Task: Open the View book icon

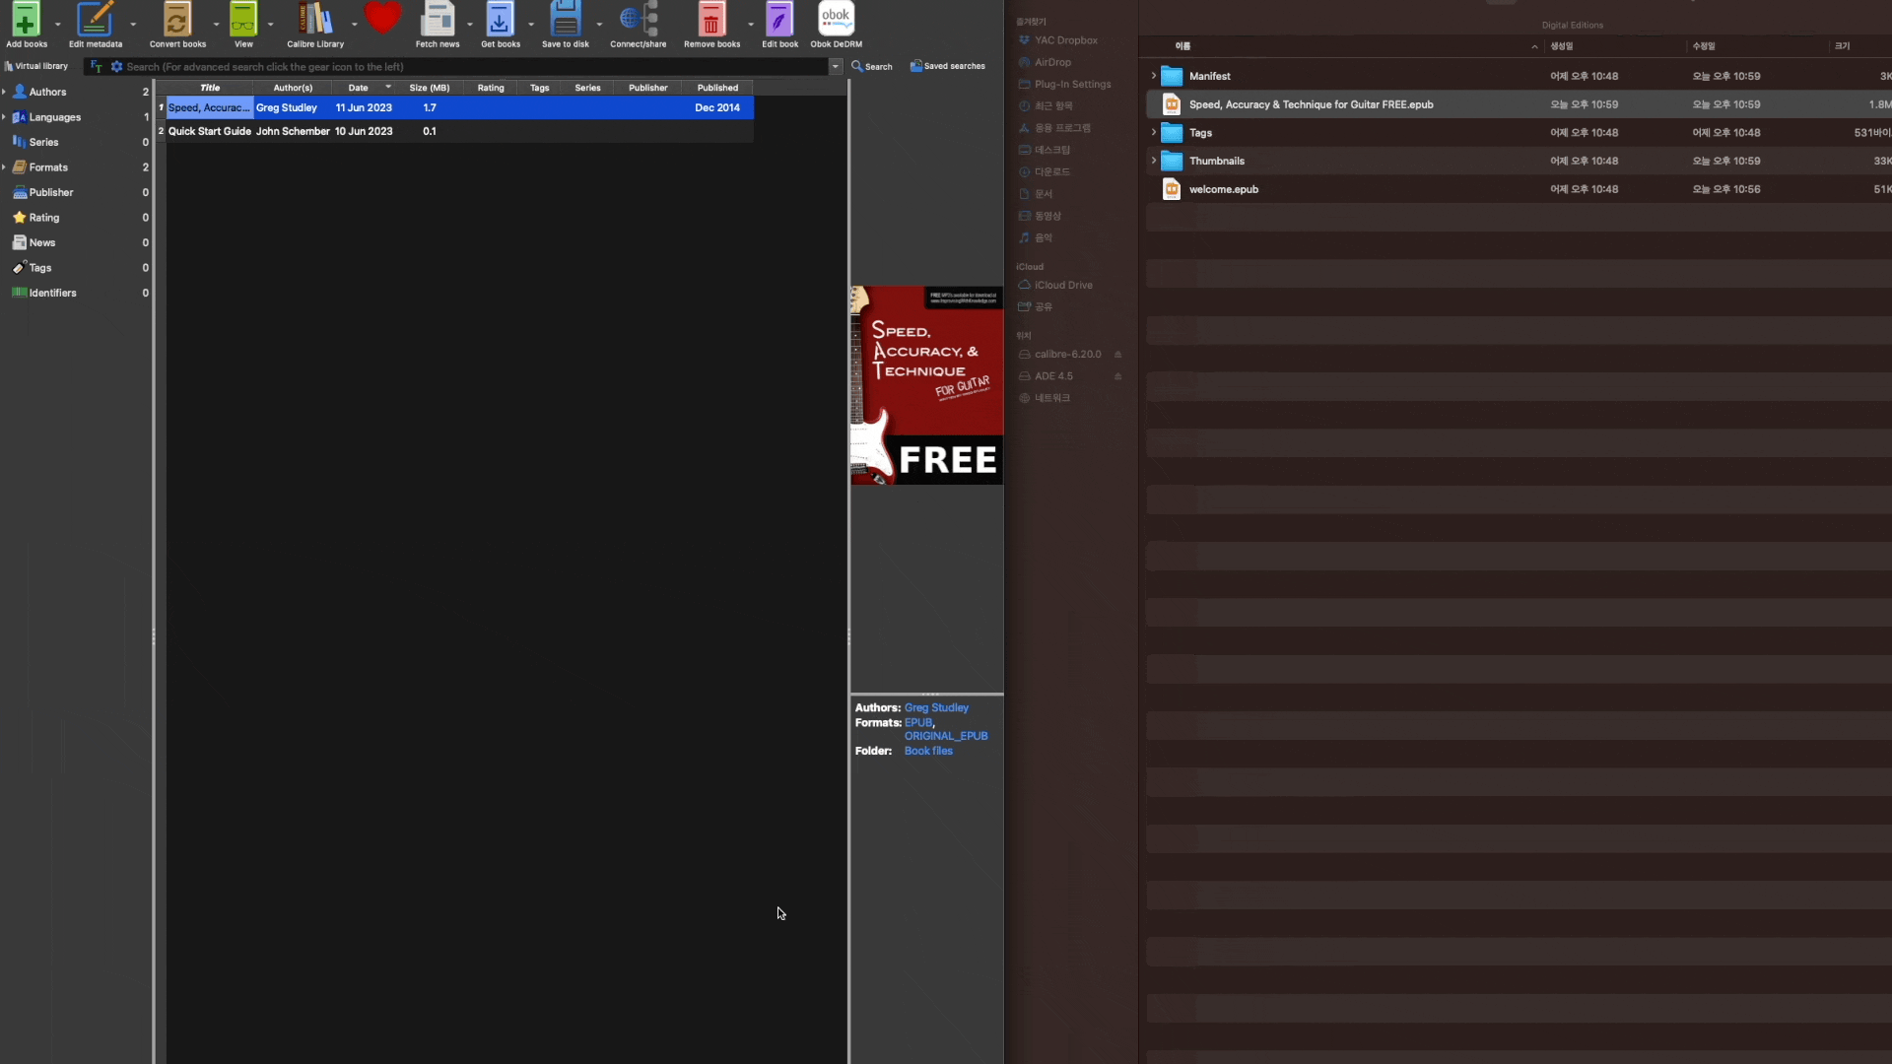Action: pyautogui.click(x=243, y=19)
